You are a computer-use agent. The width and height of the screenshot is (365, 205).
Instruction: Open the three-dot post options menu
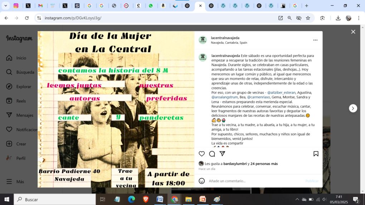pos(315,40)
